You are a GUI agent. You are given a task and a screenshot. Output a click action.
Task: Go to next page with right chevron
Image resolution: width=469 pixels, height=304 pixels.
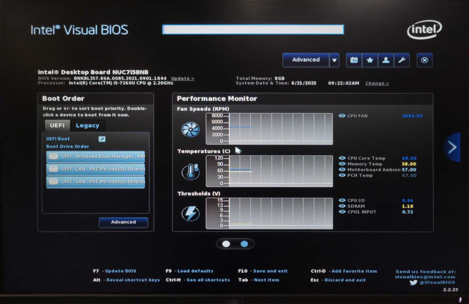pyautogui.click(x=452, y=147)
